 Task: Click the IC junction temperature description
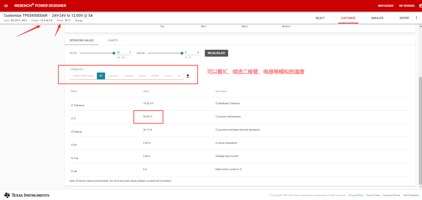click(x=228, y=116)
